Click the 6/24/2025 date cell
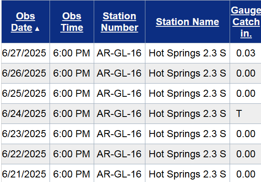 point(24,114)
